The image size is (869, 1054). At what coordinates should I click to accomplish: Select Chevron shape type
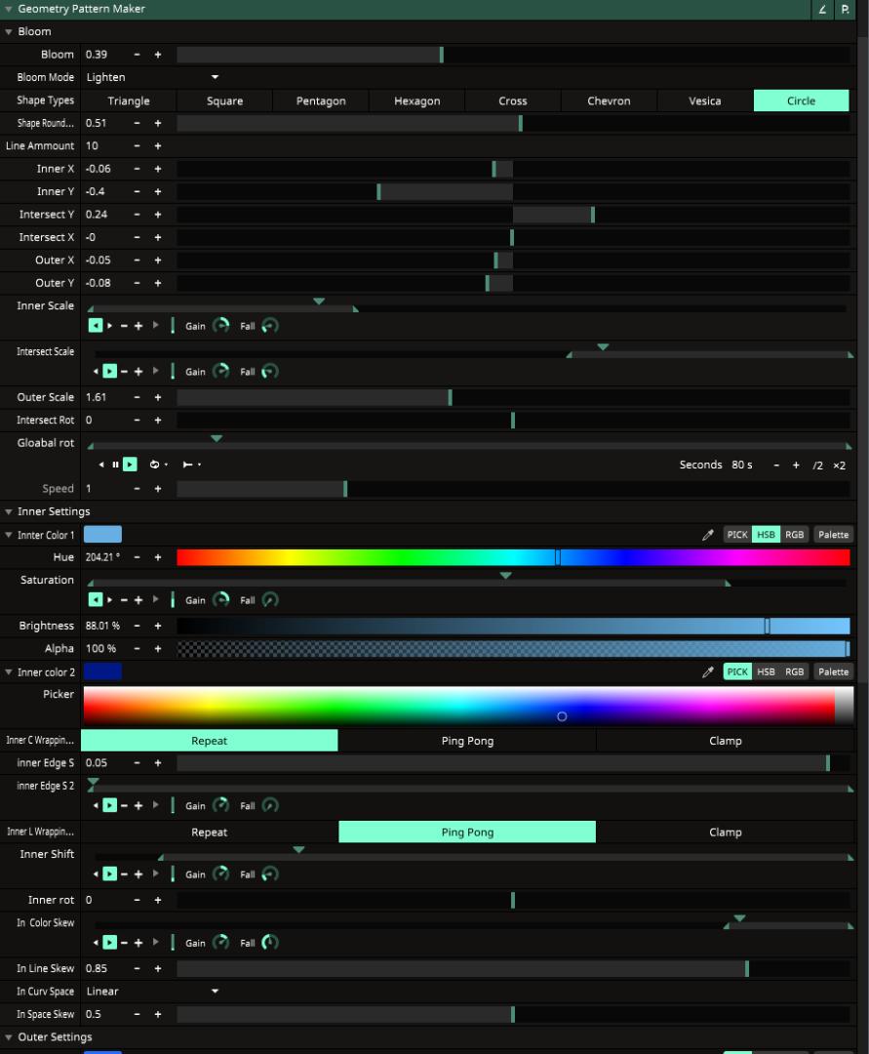(x=610, y=101)
